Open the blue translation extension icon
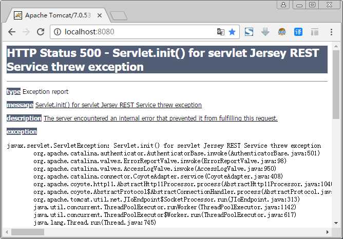This screenshot has width=343, height=239. 298,32
